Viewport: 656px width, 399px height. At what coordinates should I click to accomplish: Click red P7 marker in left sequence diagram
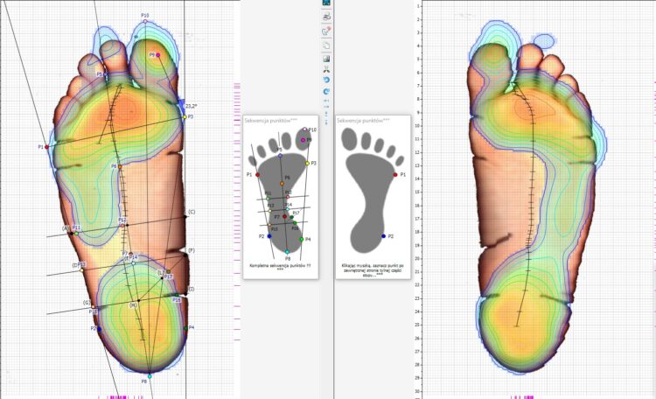pos(285,216)
